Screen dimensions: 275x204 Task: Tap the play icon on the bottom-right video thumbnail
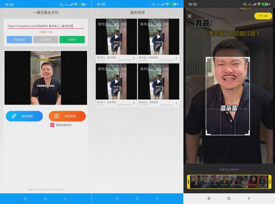159,82
